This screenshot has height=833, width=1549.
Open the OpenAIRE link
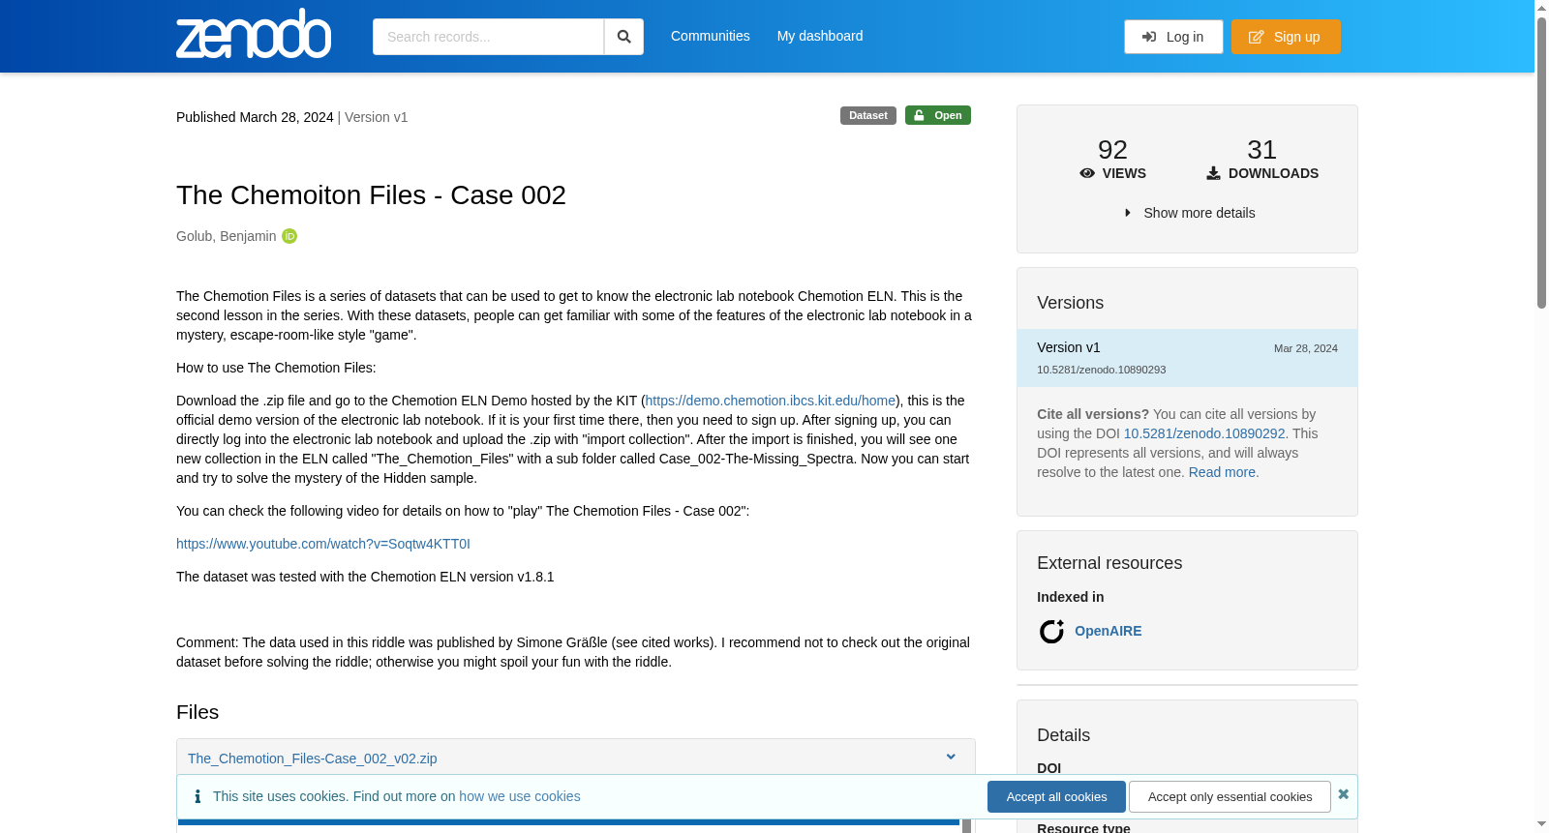click(x=1108, y=631)
